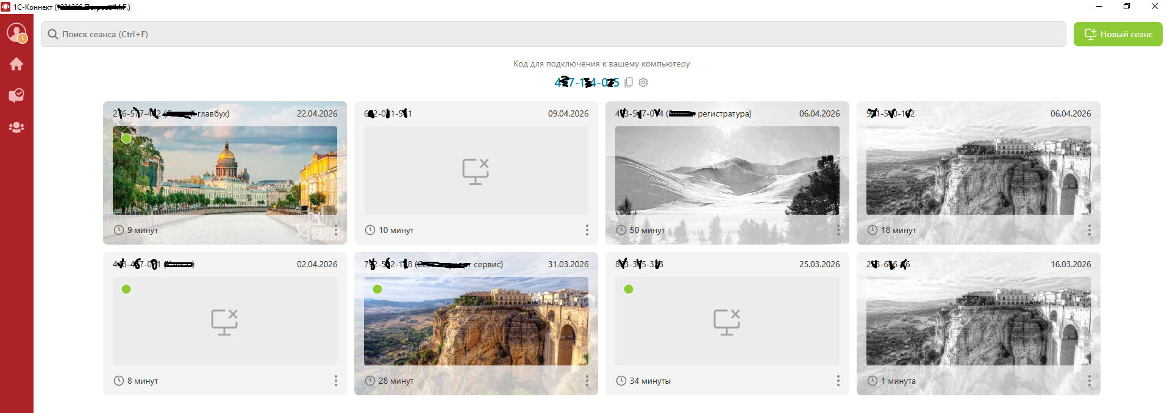The width and height of the screenshot is (1167, 413).
Task: Open connection code settings gear
Action: pos(643,82)
